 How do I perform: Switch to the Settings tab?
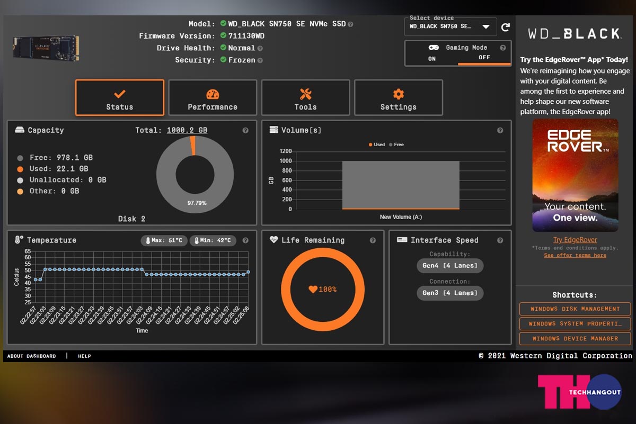(x=399, y=97)
